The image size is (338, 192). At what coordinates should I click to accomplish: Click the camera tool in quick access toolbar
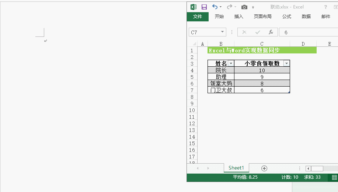point(244,7)
